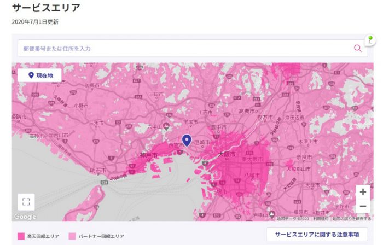Click the blue location pin marker
This screenshot has height=245, width=383.
(187, 141)
